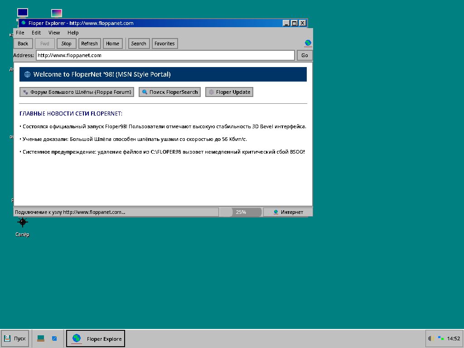
Task: Open the Search toolbar button
Action: click(139, 43)
